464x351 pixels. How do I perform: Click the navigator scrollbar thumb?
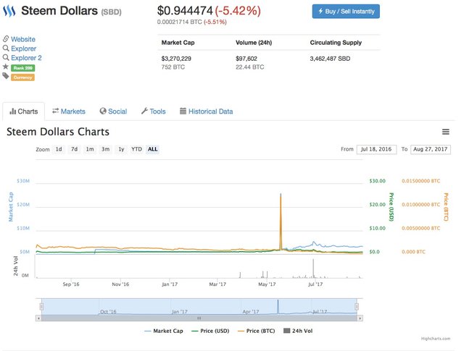point(199,318)
